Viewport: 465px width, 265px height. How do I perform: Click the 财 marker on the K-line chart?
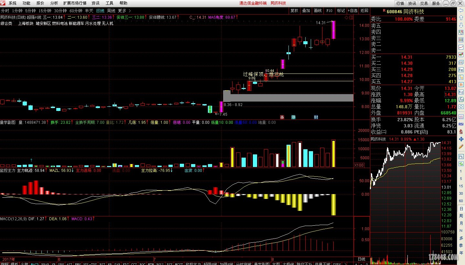(316, 117)
